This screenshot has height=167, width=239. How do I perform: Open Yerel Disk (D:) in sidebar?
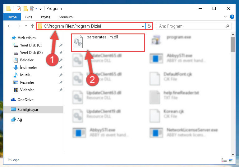pyautogui.click(x=31, y=53)
